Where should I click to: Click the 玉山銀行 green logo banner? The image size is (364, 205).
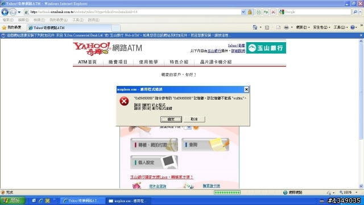pos(266,48)
